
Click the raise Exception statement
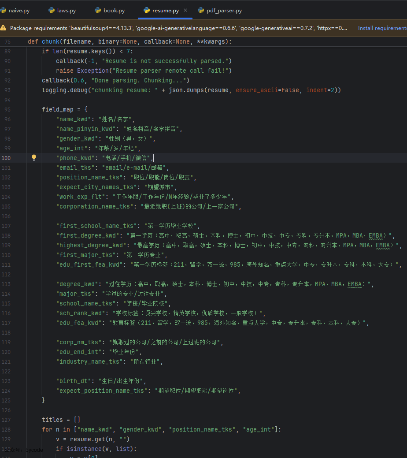pos(144,71)
